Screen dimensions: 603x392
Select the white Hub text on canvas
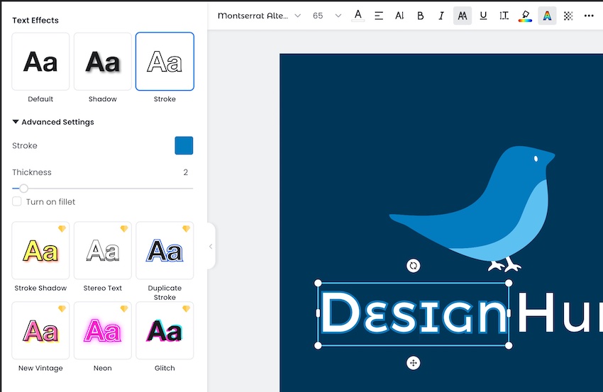[560, 312]
